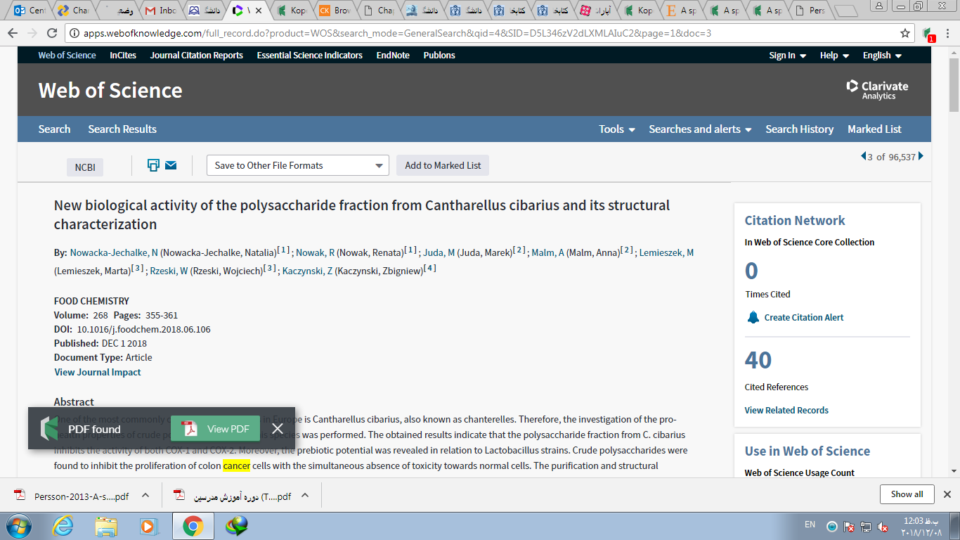Screen dimensions: 960x540
Task: Open View Journal Impact link
Action: coord(98,372)
